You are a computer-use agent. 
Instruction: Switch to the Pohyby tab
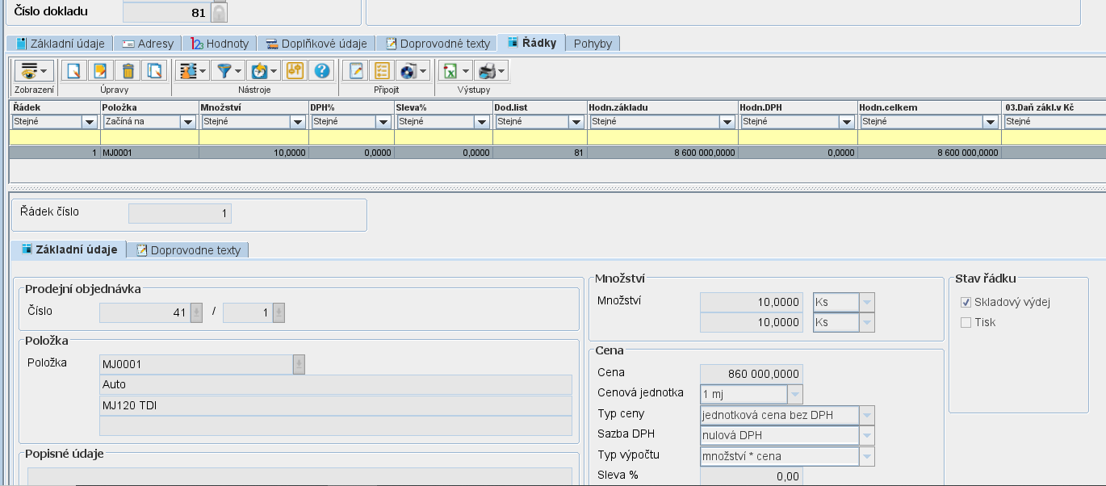coord(593,44)
